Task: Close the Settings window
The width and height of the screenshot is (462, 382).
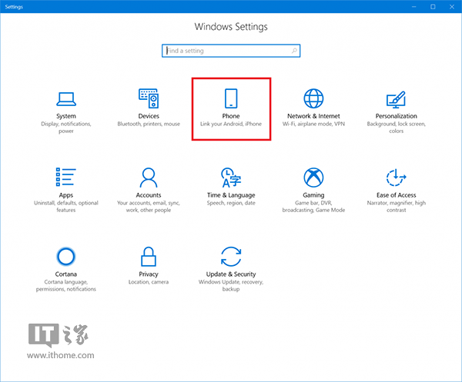Action: (452, 6)
